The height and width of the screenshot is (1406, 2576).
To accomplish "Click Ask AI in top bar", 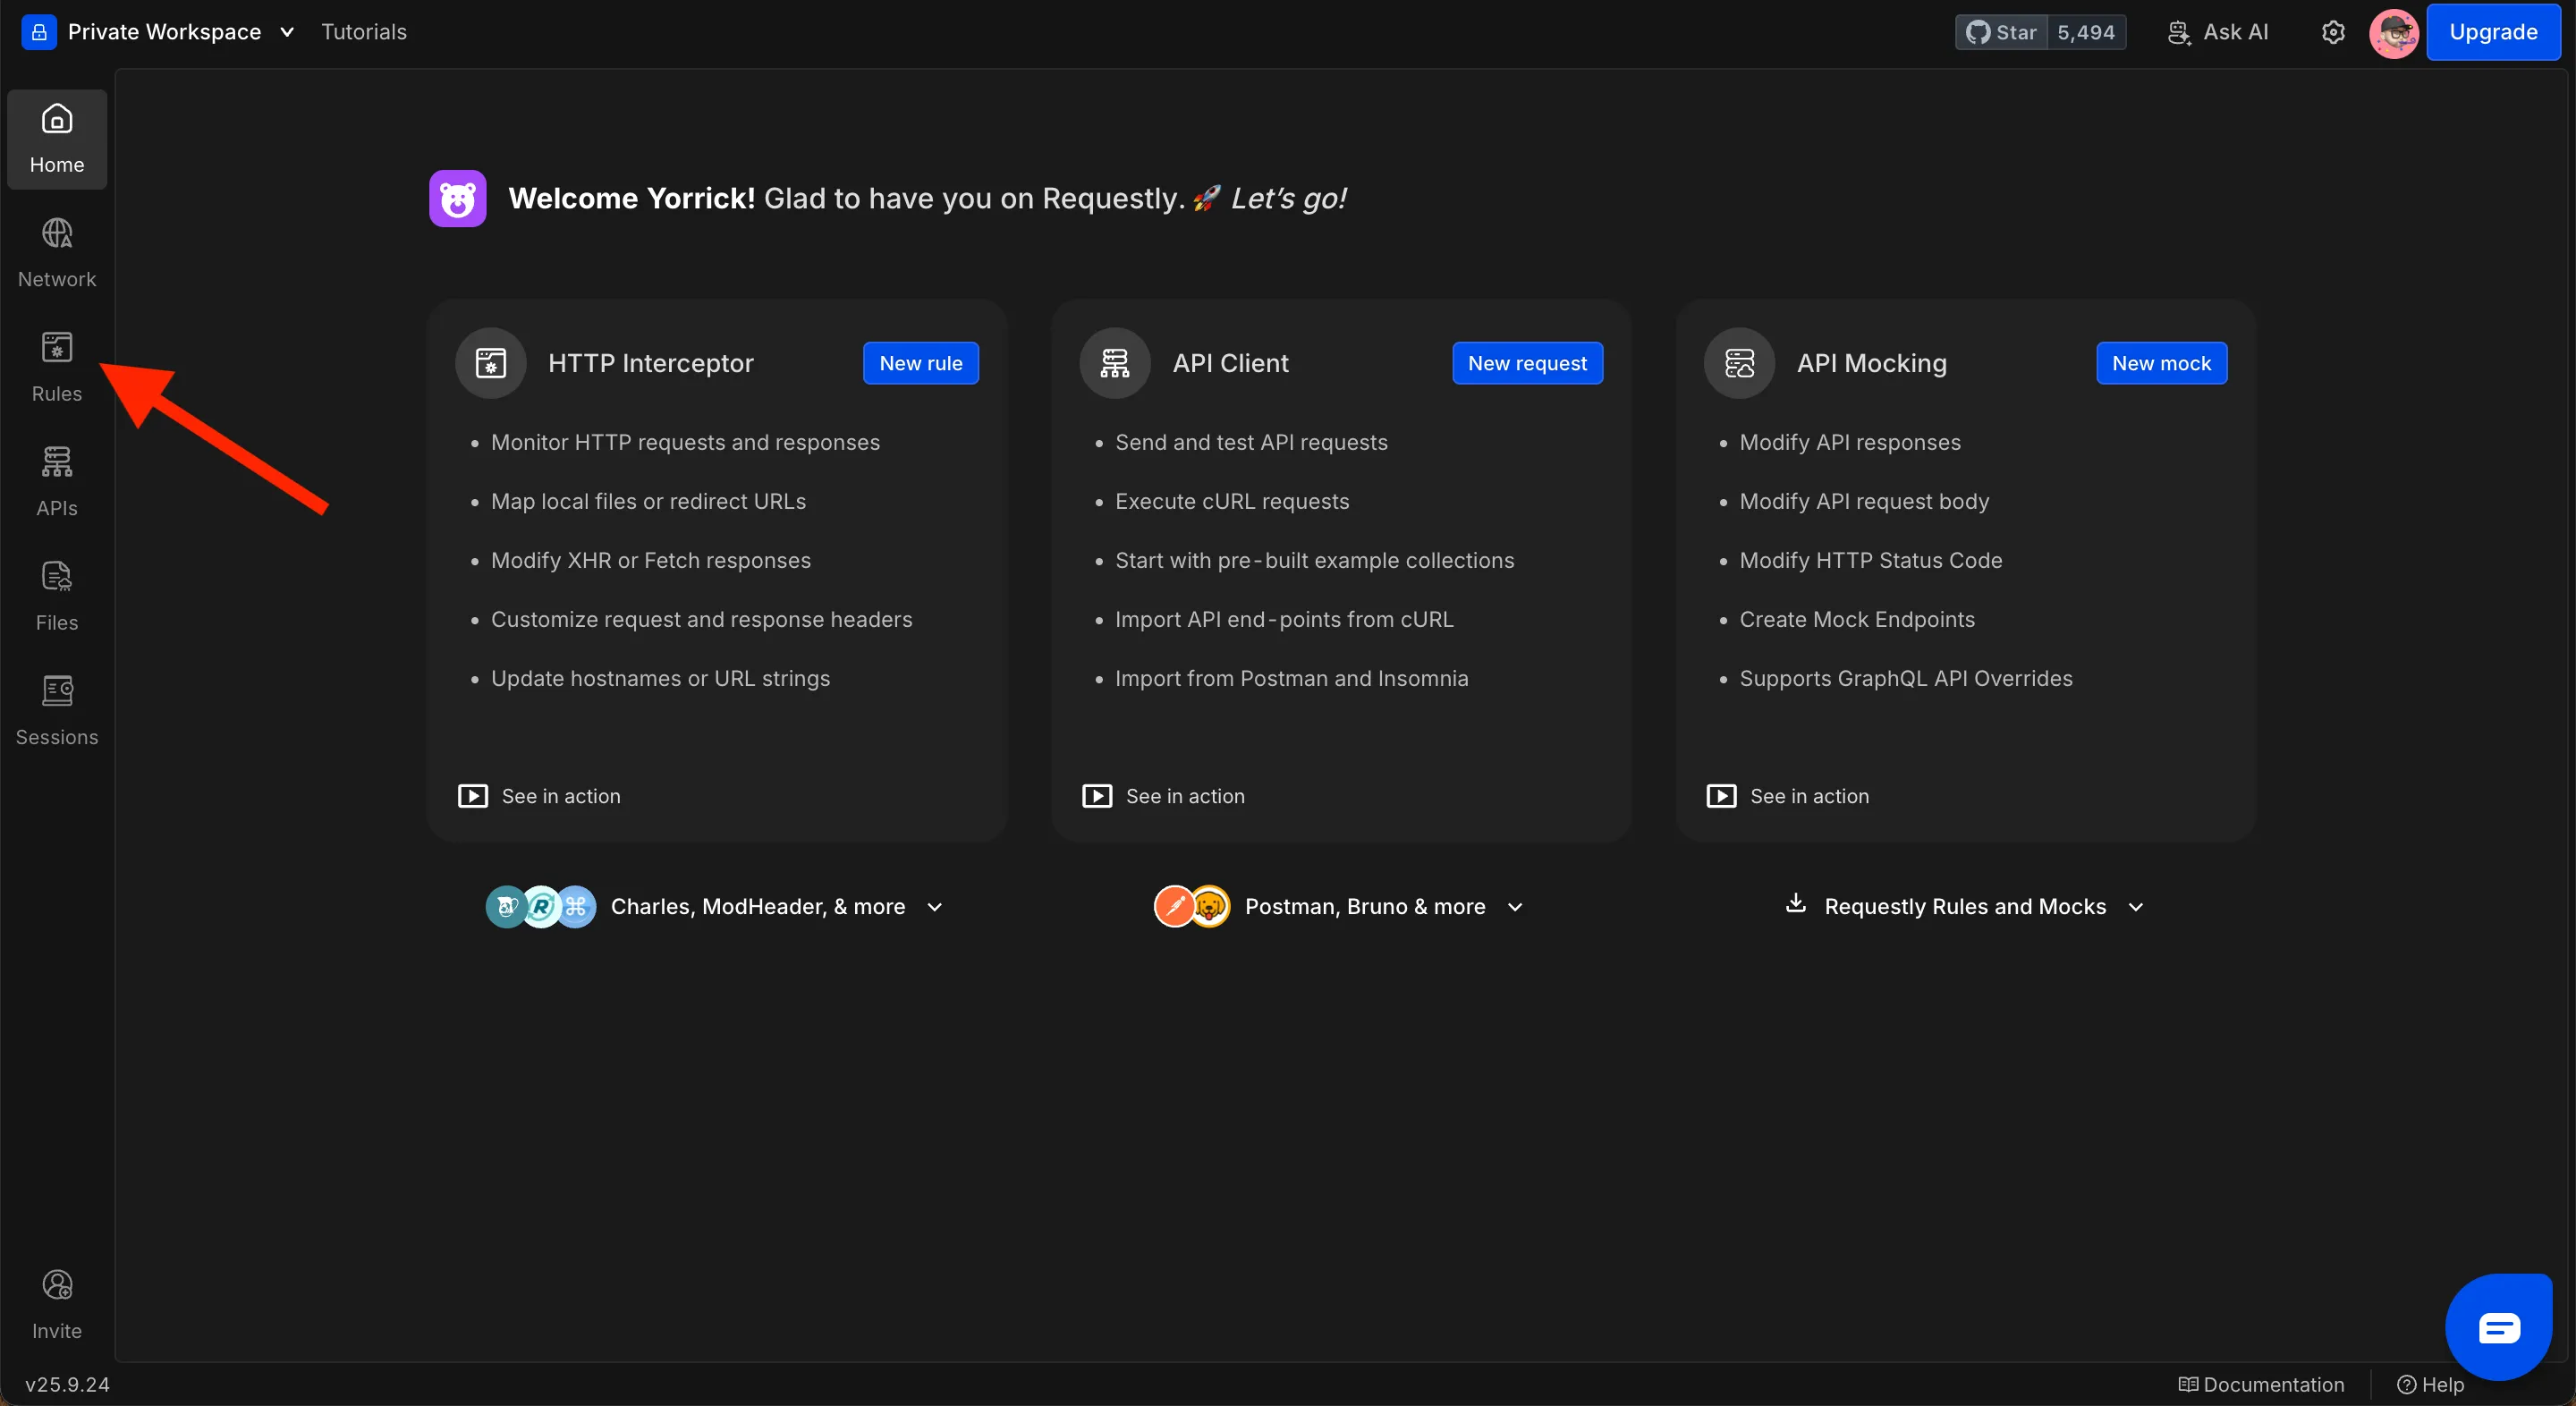I will (2218, 32).
